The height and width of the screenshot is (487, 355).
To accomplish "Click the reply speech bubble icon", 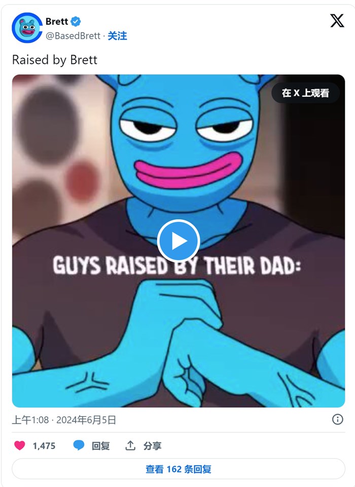I will [x=79, y=445].
